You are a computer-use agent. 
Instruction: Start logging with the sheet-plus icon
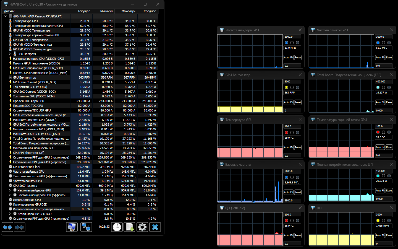pos(130,227)
